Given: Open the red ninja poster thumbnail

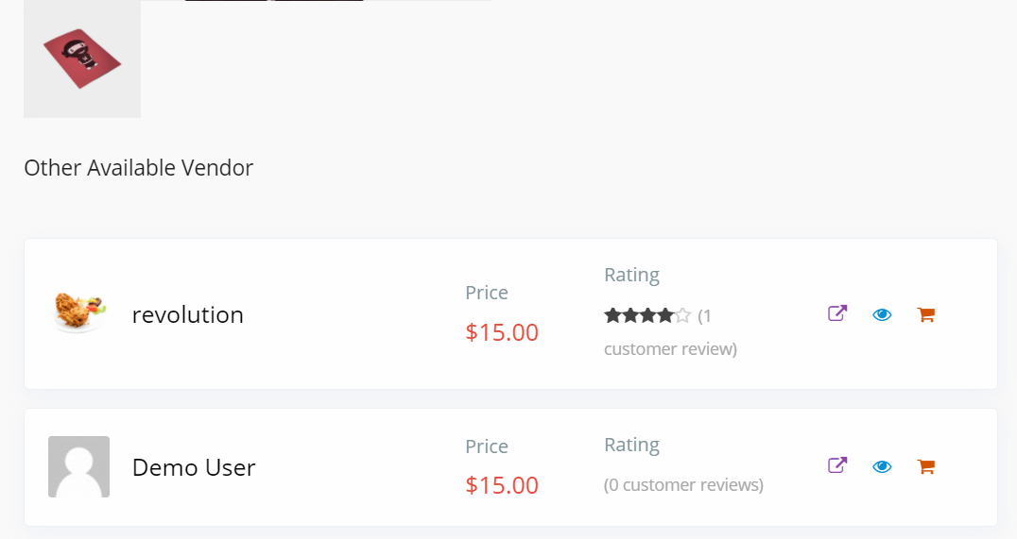Looking at the screenshot, I should 82,59.
